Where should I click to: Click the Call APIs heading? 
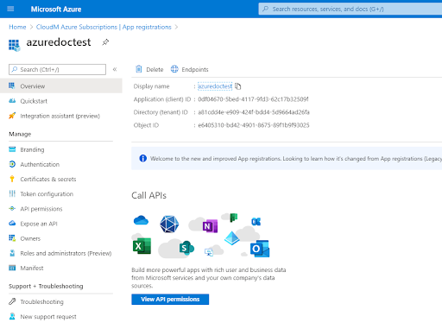(148, 195)
